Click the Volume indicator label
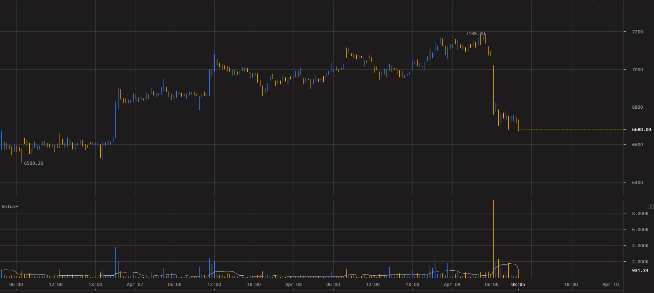654x293 pixels. [10, 206]
